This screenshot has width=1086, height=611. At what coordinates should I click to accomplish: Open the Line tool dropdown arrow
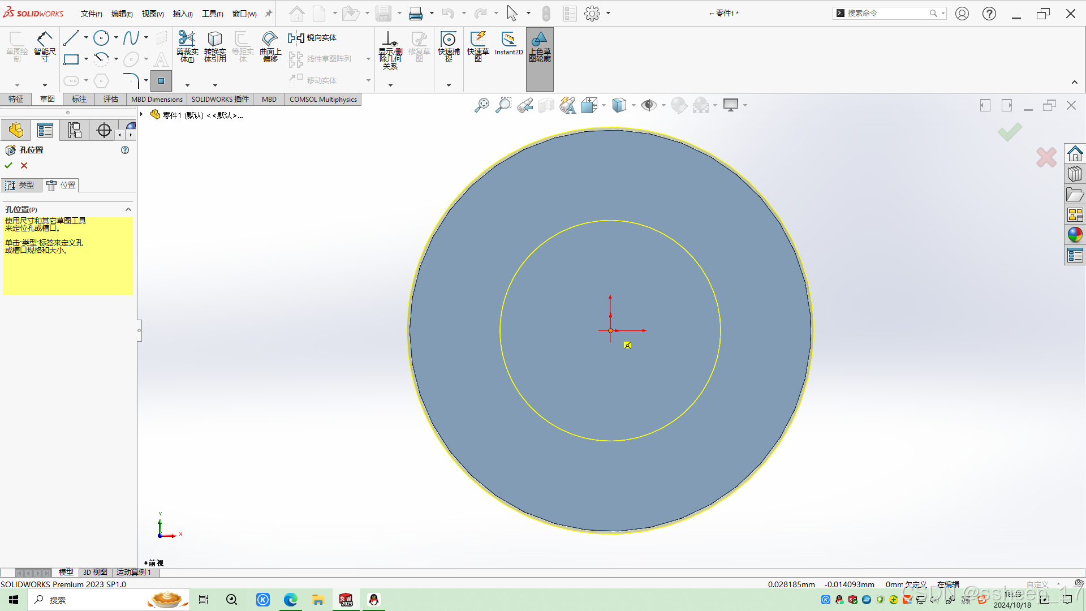coord(86,38)
